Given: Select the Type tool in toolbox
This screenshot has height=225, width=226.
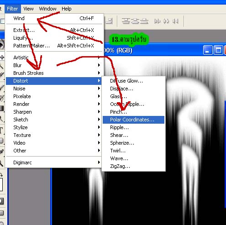Looking at the screenshot, I should (1, 131).
